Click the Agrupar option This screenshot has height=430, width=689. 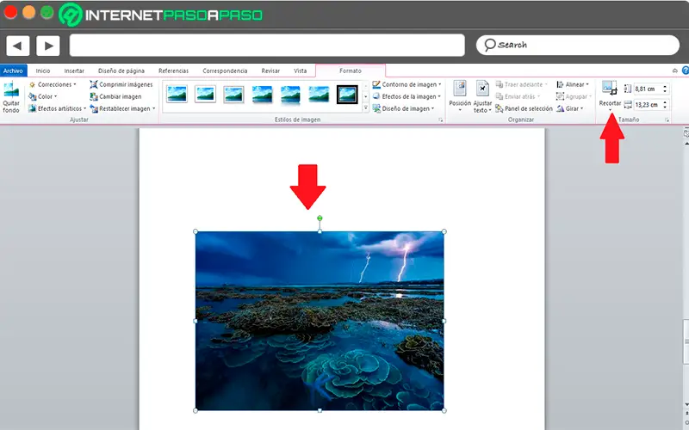coord(574,96)
